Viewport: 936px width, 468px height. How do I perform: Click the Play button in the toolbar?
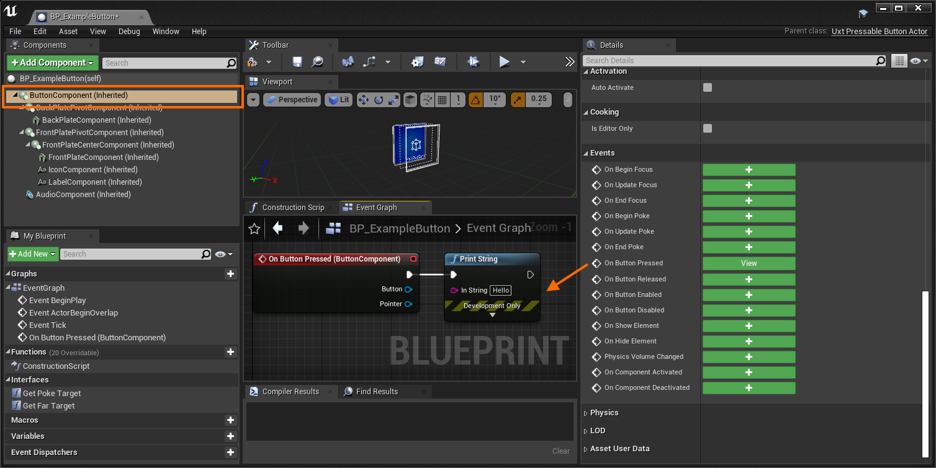tap(505, 62)
